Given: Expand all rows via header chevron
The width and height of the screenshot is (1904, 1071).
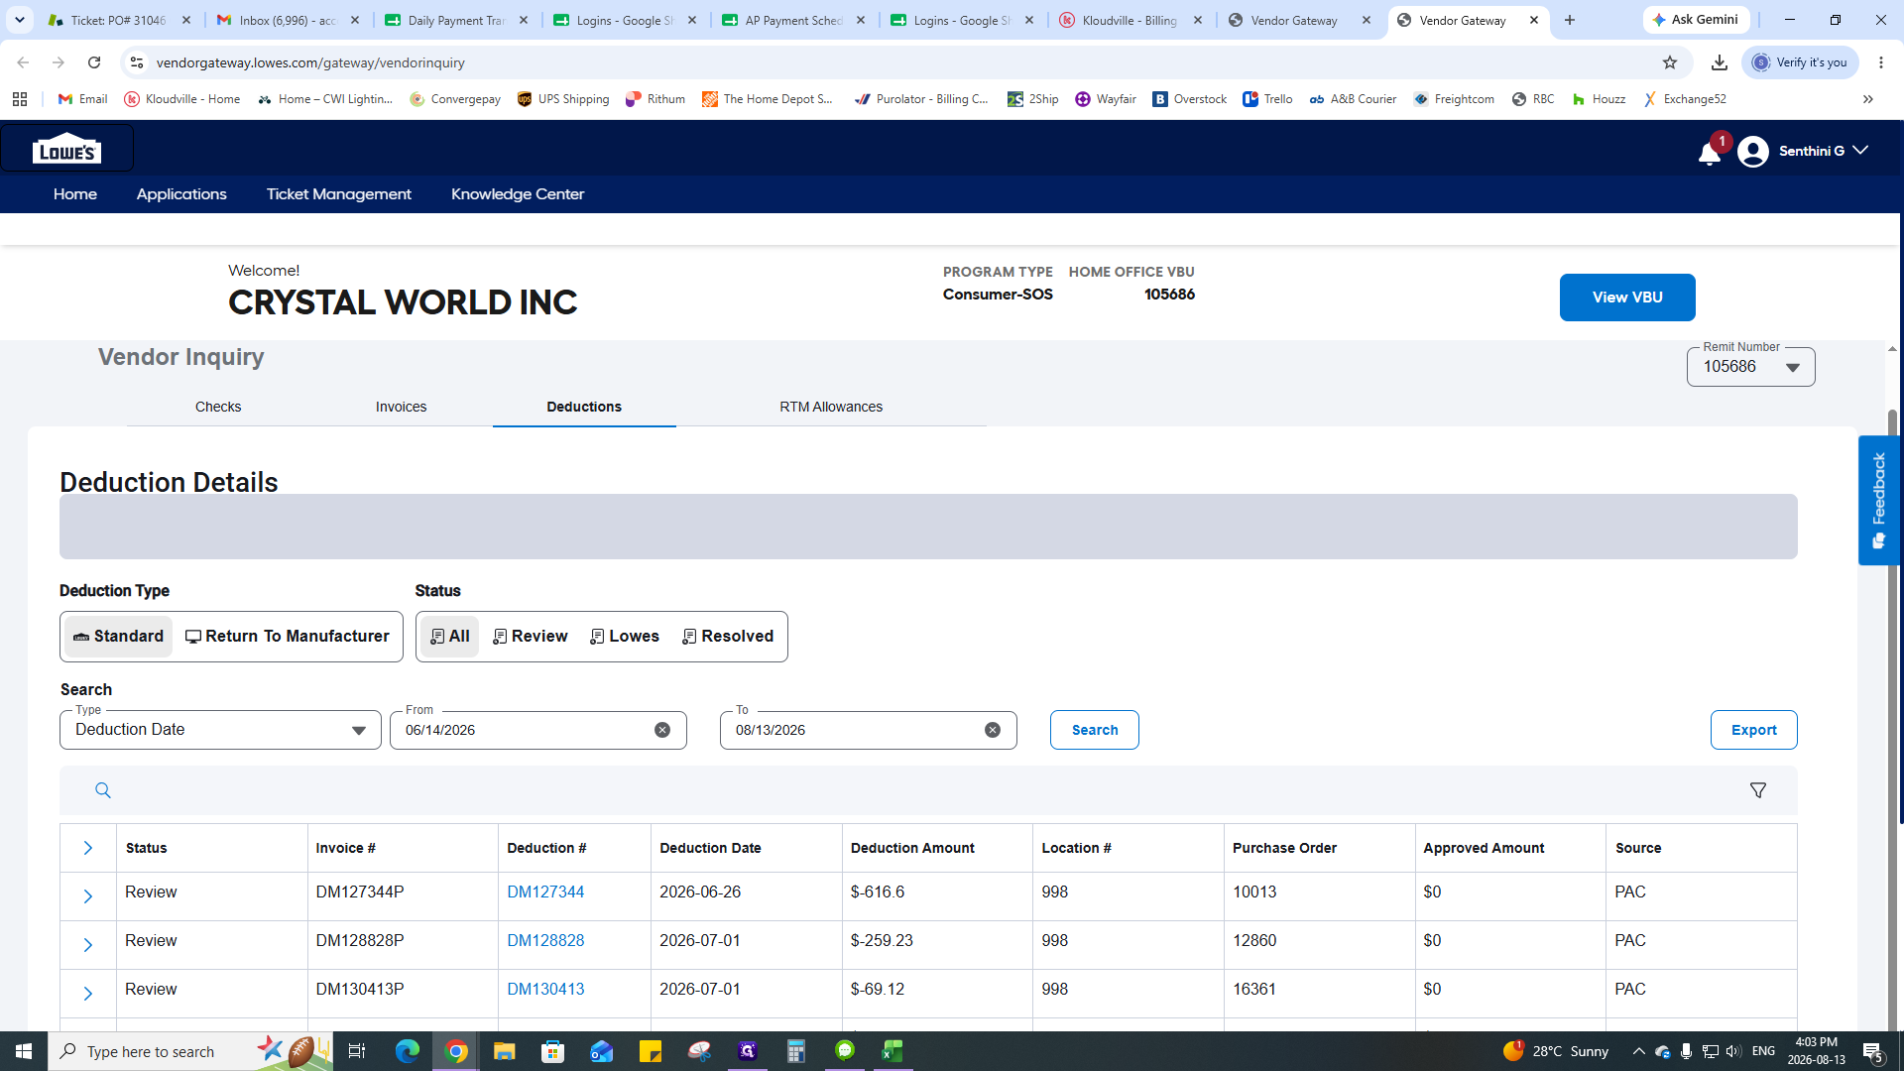Looking at the screenshot, I should (88, 848).
